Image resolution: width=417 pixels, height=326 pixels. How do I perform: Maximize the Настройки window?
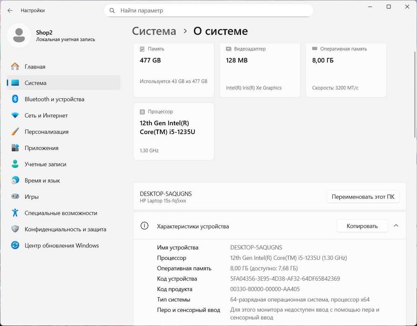coord(389,7)
